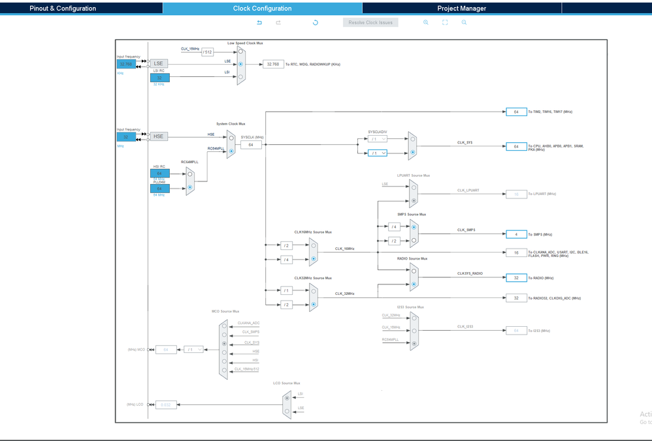Image resolution: width=652 pixels, height=441 pixels.
Task: Click the 4 output To SMPS field
Action: pos(516,234)
